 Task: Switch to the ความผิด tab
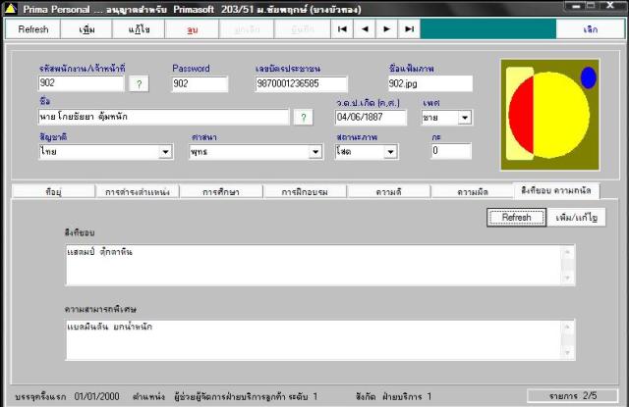click(473, 191)
